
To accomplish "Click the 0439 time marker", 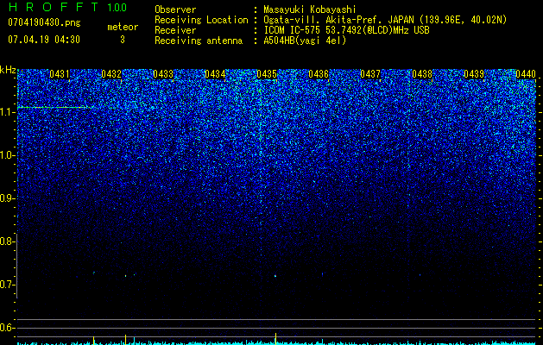I will (474, 74).
